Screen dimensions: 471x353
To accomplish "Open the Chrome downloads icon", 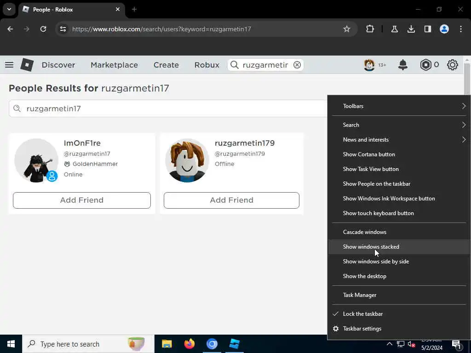I will pyautogui.click(x=411, y=29).
